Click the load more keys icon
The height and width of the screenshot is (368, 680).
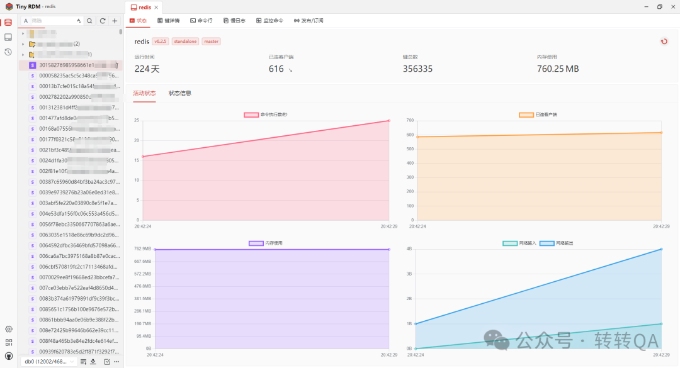pos(83,362)
